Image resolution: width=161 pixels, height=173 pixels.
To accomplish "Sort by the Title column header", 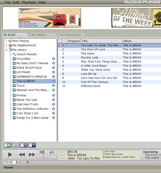I will (x=101, y=41).
